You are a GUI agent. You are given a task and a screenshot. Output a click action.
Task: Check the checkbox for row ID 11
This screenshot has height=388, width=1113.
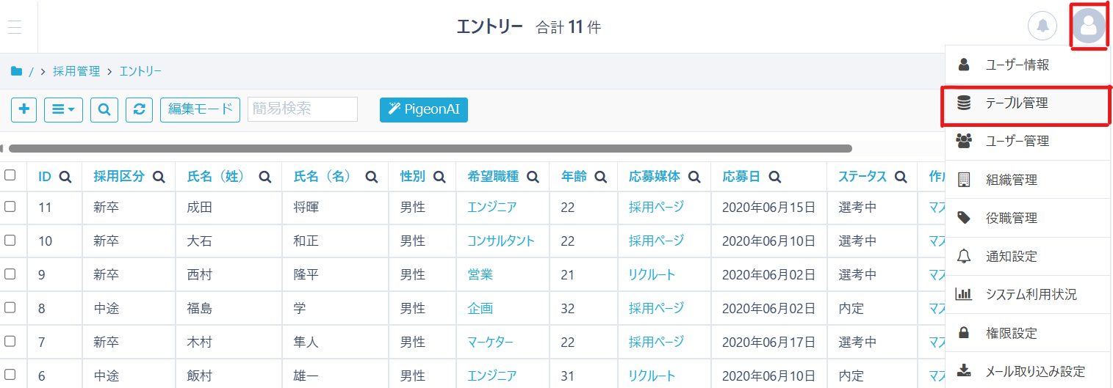click(10, 207)
